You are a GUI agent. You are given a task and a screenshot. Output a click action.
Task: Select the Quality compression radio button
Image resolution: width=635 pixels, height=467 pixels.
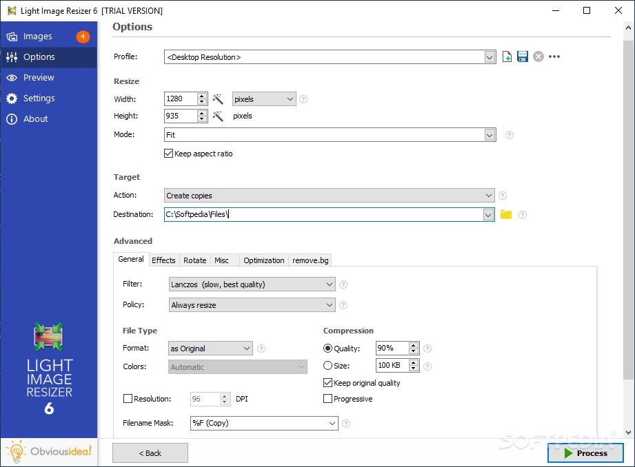pyautogui.click(x=327, y=348)
